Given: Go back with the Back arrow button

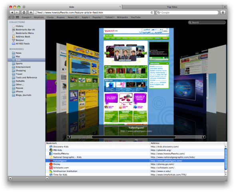Looking at the screenshot, I should (12, 12).
